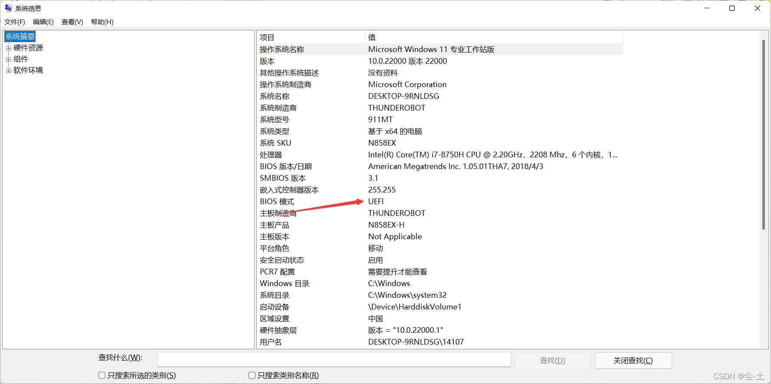Select the 组件 tree label
This screenshot has width=771, height=384.
[x=21, y=59]
